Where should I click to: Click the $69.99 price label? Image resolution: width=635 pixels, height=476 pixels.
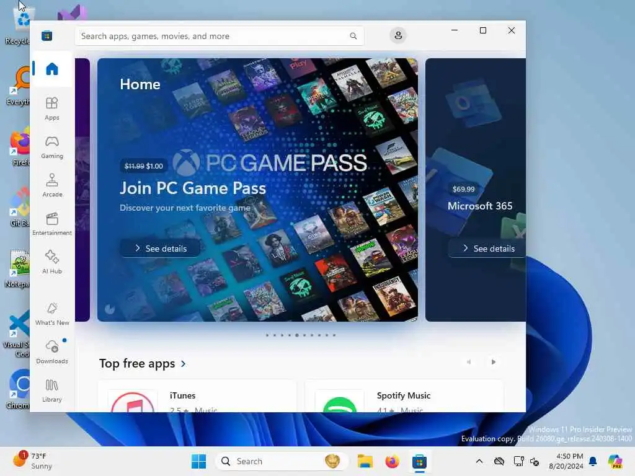tap(463, 189)
